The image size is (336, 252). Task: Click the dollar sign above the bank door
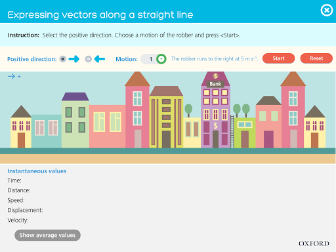tap(216, 125)
